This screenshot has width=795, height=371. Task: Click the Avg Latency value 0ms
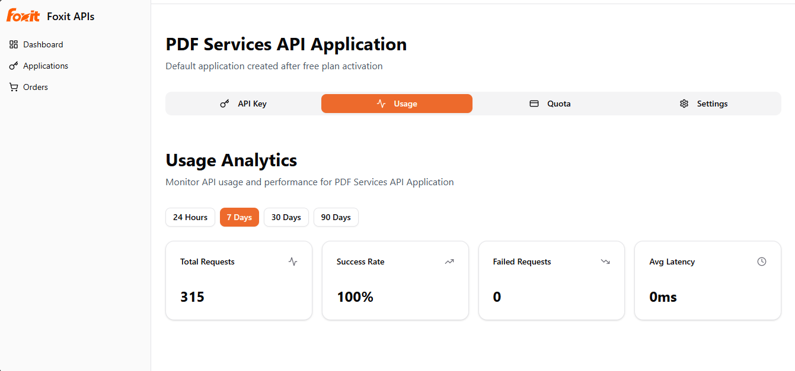(663, 297)
